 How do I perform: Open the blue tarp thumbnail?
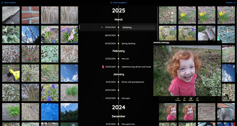pos(50,112)
